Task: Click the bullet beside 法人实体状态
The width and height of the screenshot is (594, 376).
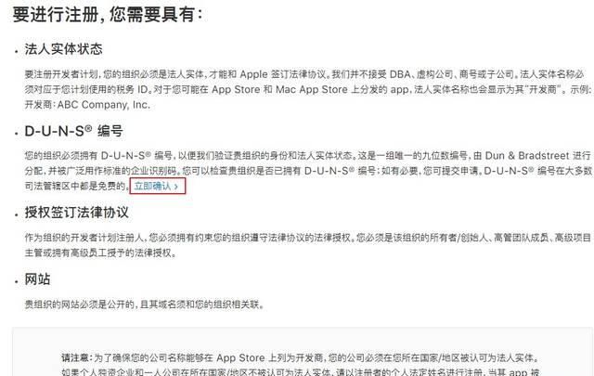Action: tap(17, 52)
